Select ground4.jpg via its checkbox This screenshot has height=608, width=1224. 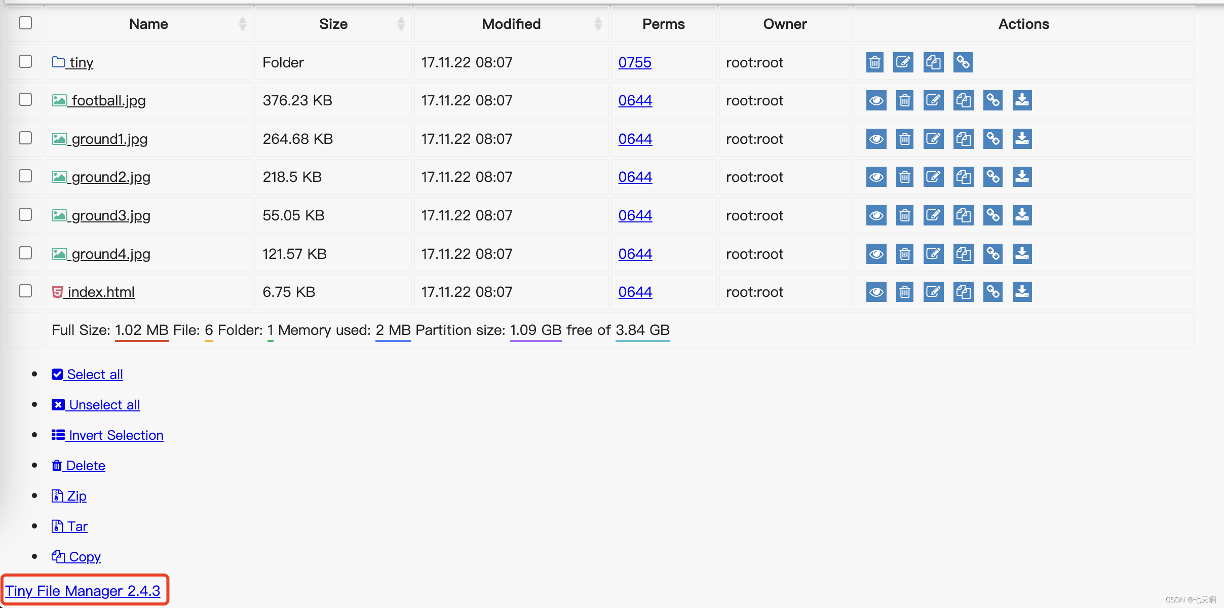(x=25, y=253)
